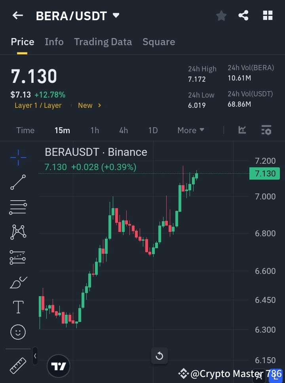Open the grid layout menu icon
Viewport: 285px width, 383px height.
tap(268, 15)
